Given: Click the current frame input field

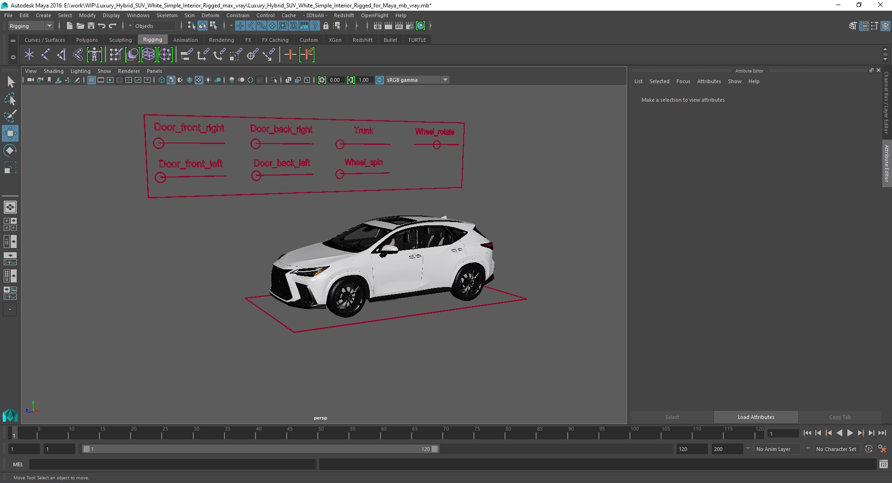Looking at the screenshot, I should pos(783,433).
